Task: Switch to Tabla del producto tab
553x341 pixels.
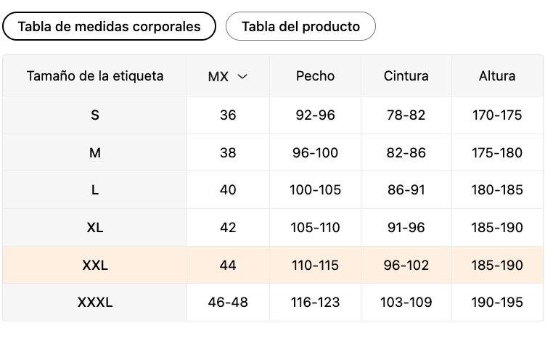Action: 300,27
